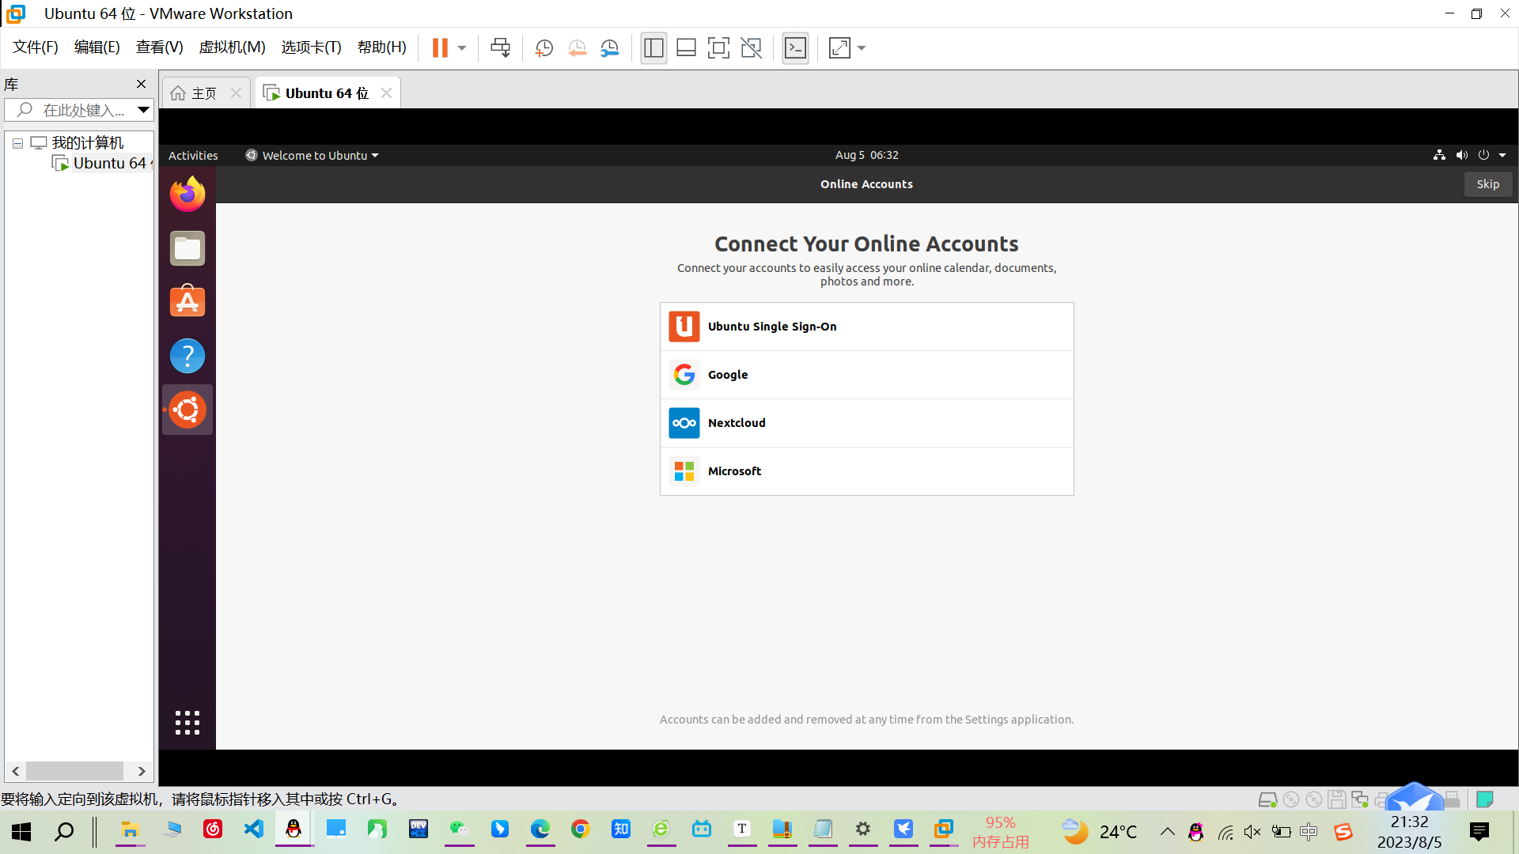This screenshot has width=1519, height=854.
Task: Open the Windows notification center
Action: pyautogui.click(x=1479, y=831)
